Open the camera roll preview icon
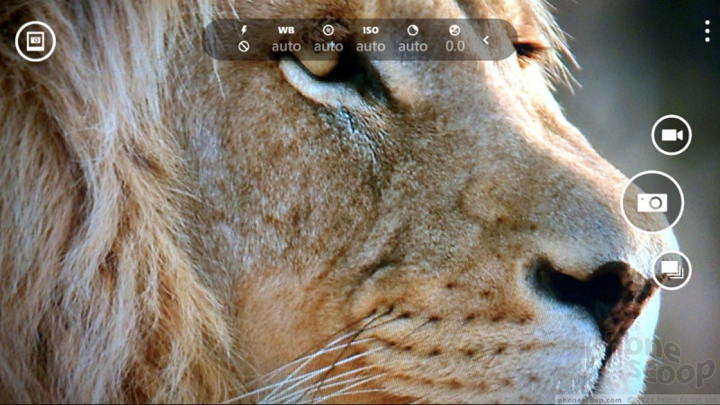Image resolution: width=720 pixels, height=405 pixels. click(35, 41)
